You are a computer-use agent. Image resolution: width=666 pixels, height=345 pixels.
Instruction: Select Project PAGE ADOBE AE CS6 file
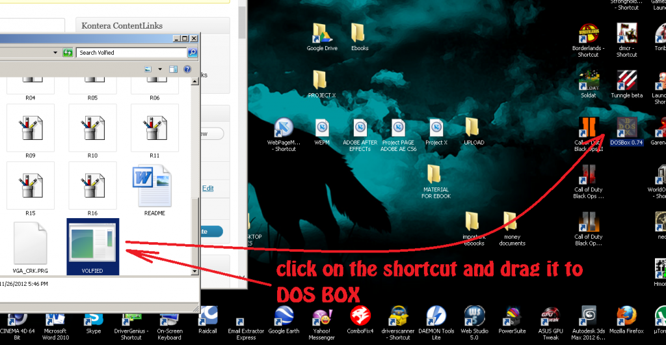point(399,134)
